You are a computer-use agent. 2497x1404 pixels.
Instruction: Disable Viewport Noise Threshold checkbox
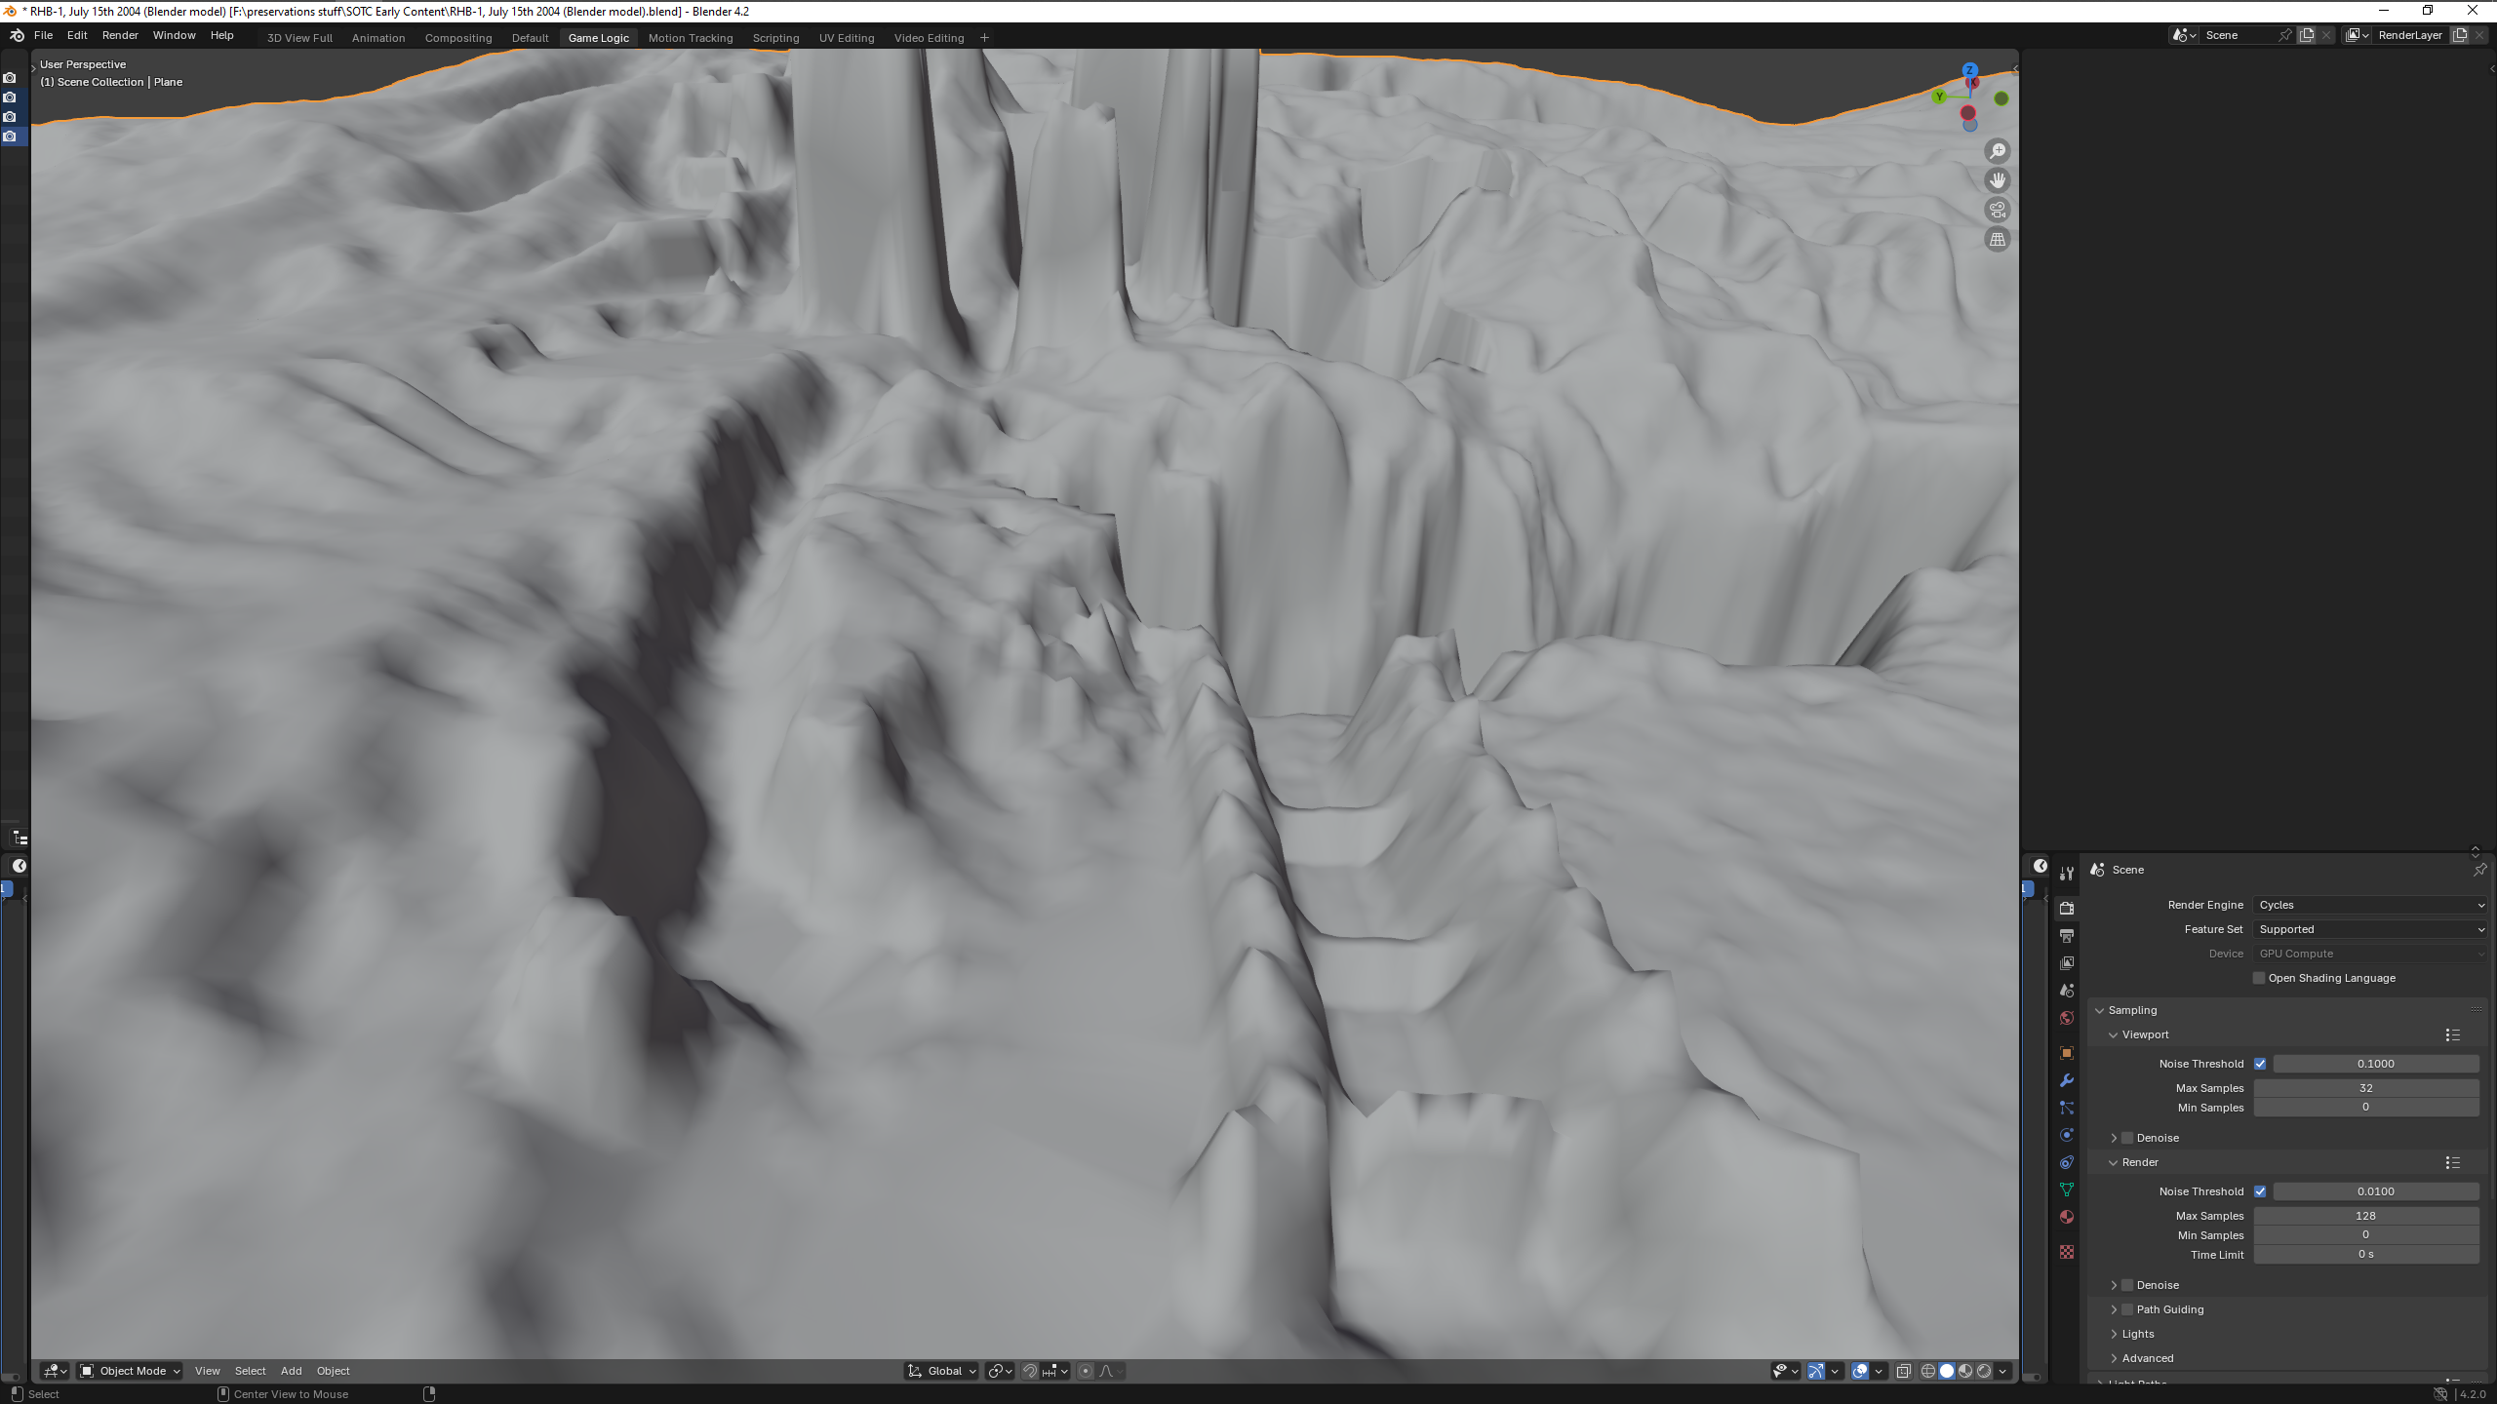pos(2259,1064)
